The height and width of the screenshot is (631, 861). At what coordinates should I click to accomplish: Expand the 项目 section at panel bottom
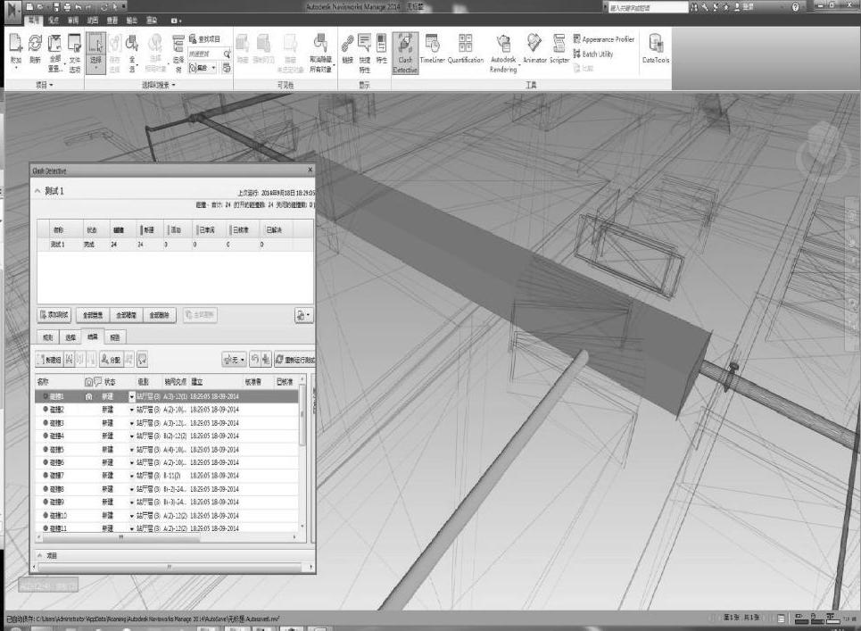pos(40,556)
